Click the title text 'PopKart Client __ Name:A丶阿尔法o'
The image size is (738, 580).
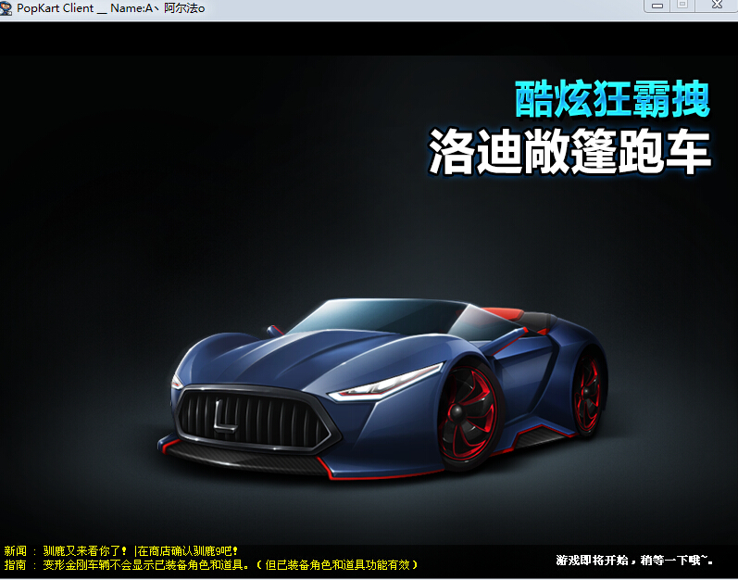[110, 8]
